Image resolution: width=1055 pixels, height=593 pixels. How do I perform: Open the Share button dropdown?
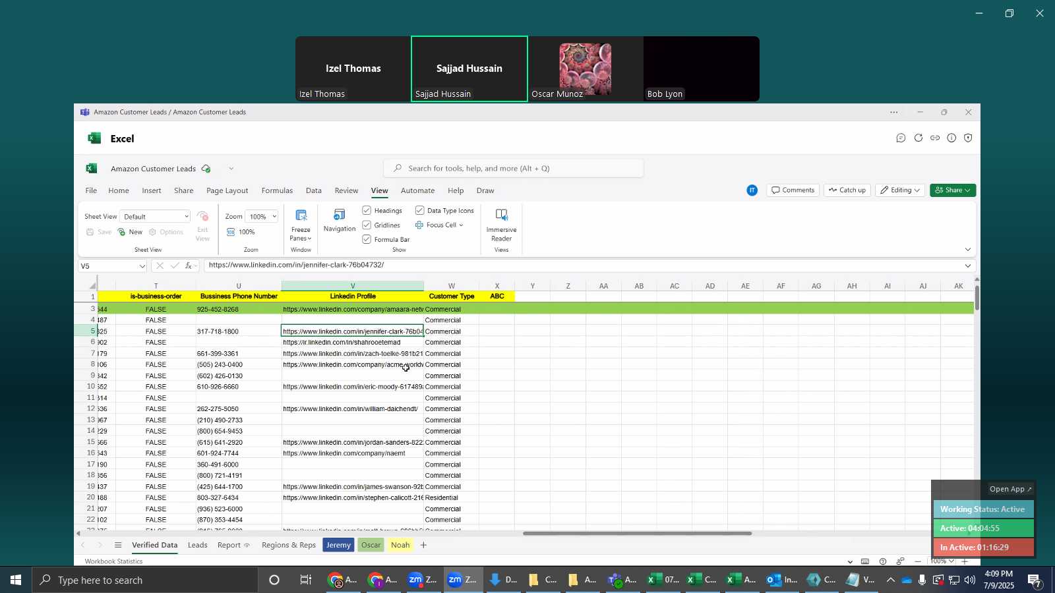[953, 190]
